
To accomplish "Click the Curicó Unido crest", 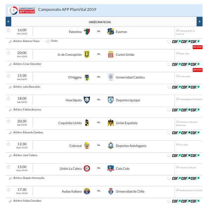I will [111, 54].
